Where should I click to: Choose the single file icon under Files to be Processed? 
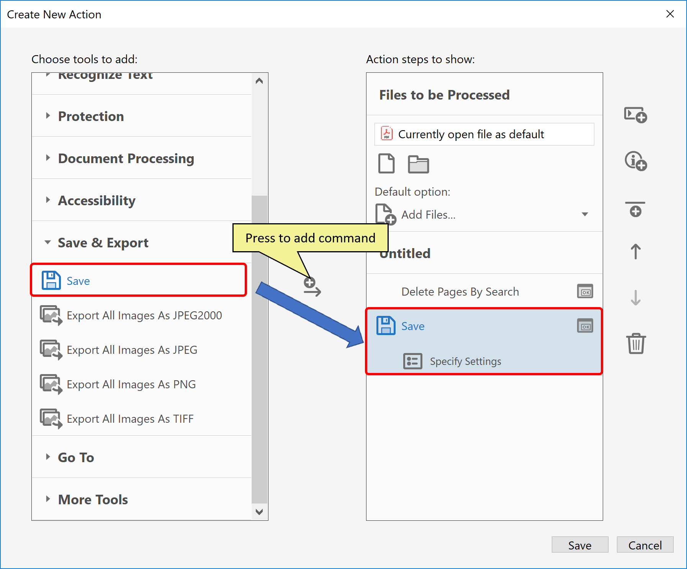coord(386,164)
